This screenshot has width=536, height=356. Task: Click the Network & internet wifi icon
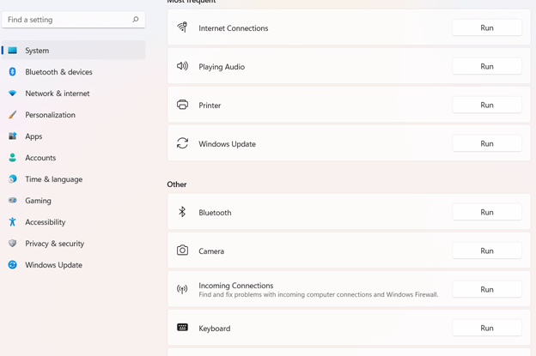coord(12,94)
